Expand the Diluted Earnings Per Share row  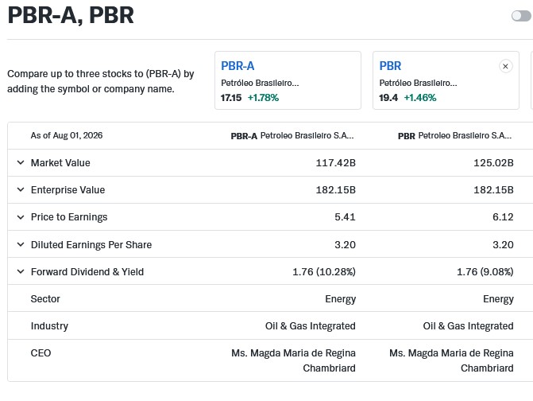click(x=21, y=244)
